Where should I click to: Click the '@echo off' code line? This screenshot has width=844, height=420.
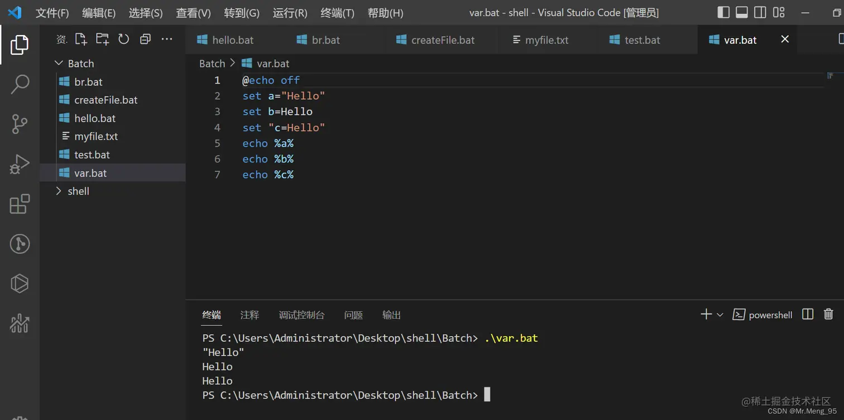(x=271, y=80)
